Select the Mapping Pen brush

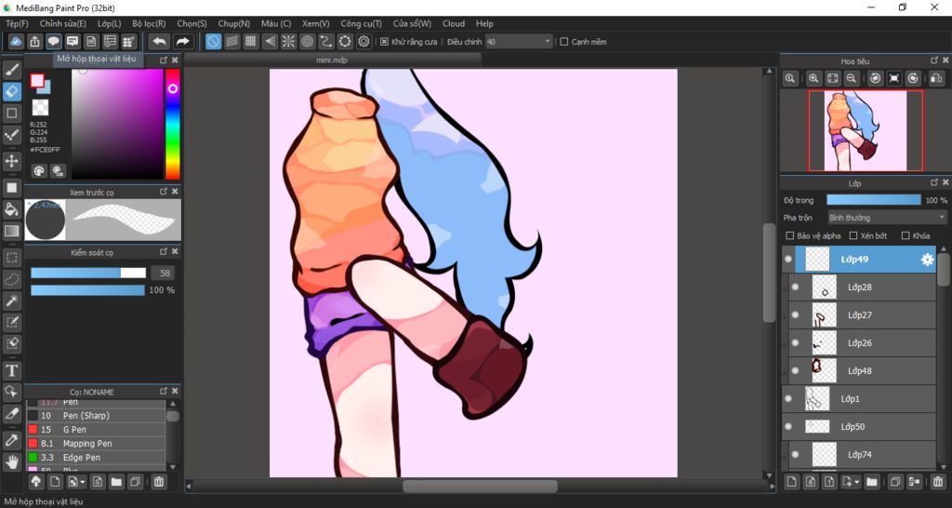point(96,444)
